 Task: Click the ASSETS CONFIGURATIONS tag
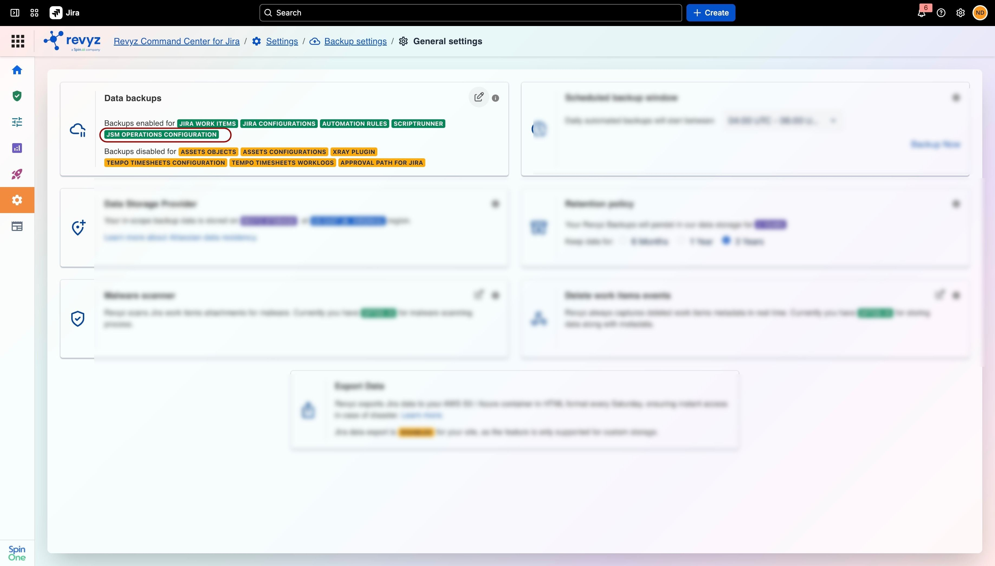[284, 152]
